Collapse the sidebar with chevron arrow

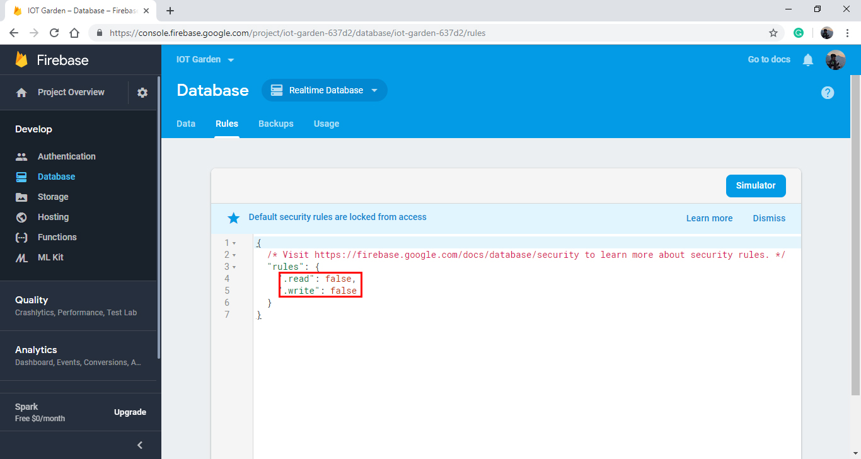pos(140,445)
